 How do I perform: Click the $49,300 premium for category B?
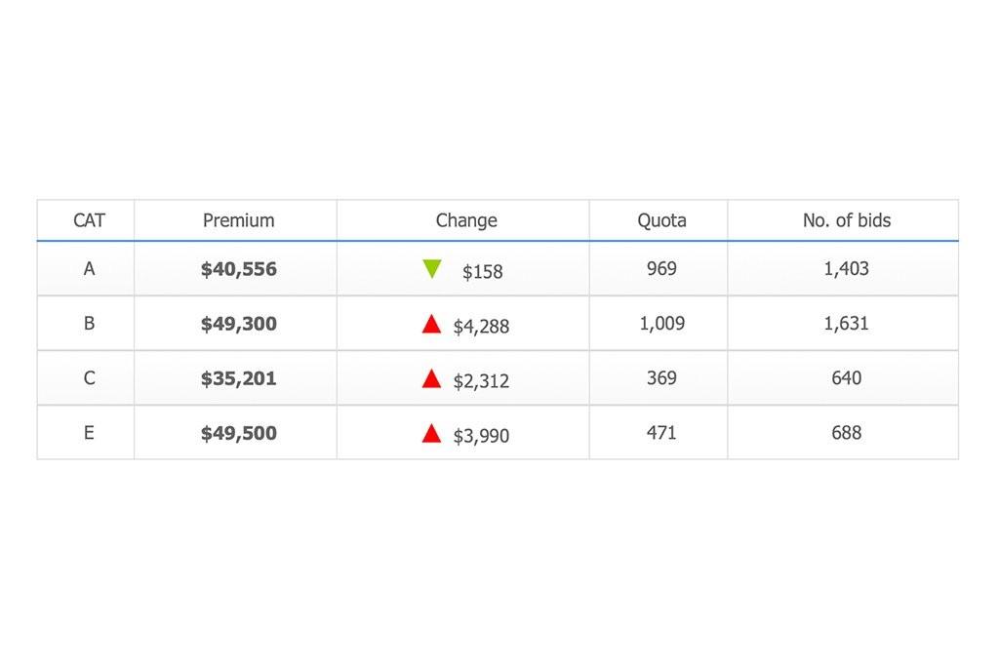point(239,324)
